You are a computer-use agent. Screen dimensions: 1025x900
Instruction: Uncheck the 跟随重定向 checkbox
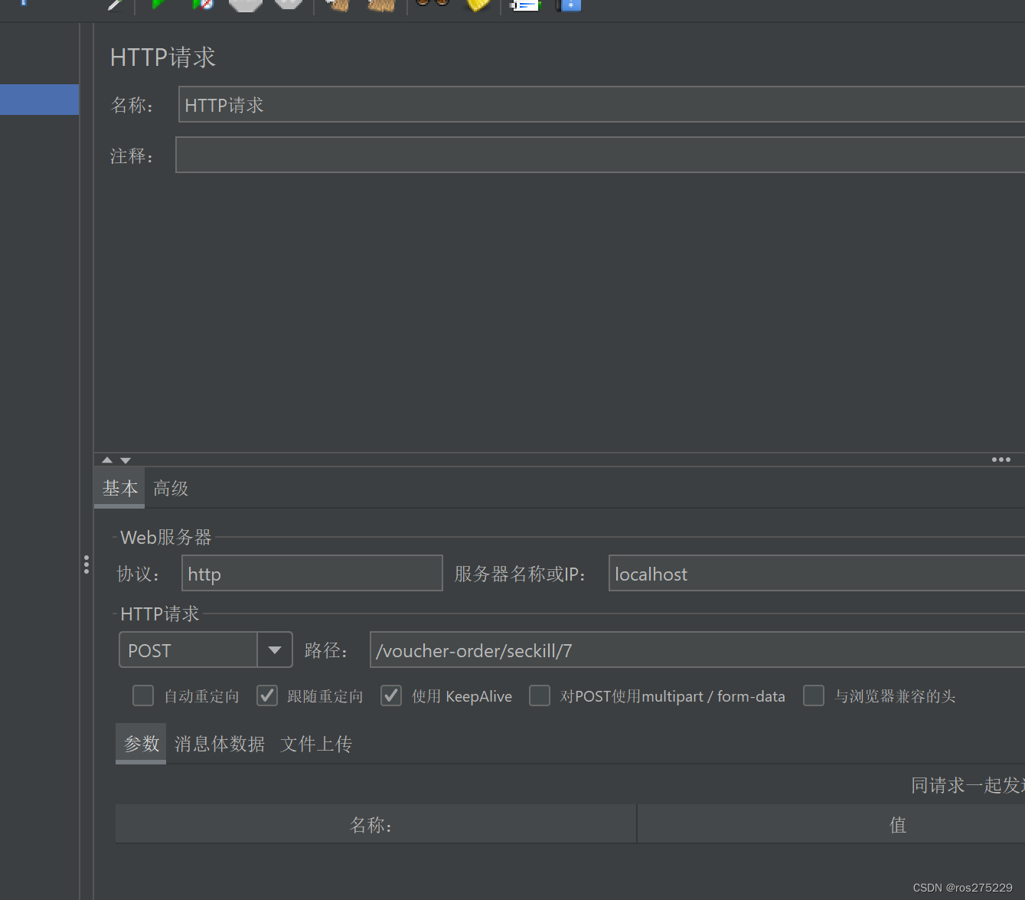(x=267, y=695)
